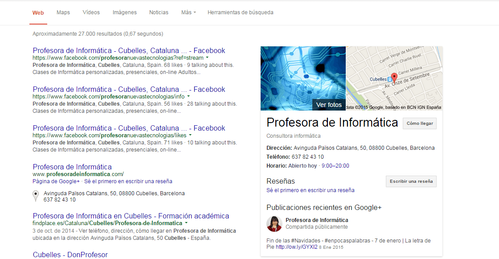Click the 'Consultora informática' category text

294,136
